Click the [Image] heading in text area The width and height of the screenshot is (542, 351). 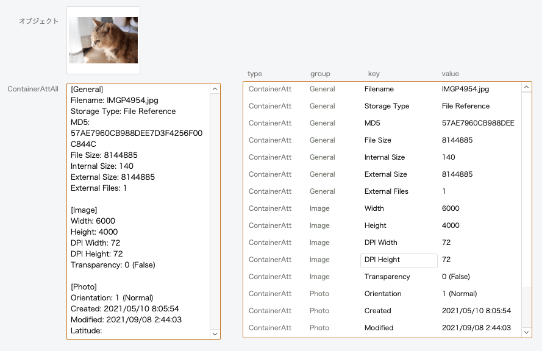pyautogui.click(x=84, y=210)
